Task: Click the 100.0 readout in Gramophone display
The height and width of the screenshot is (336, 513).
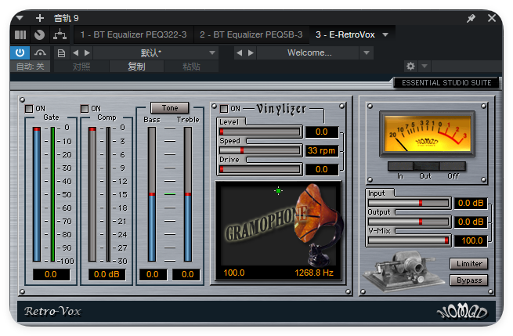Action: pos(234,273)
